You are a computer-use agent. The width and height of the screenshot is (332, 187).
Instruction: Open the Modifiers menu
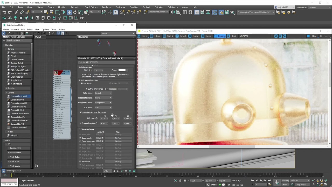62,7
